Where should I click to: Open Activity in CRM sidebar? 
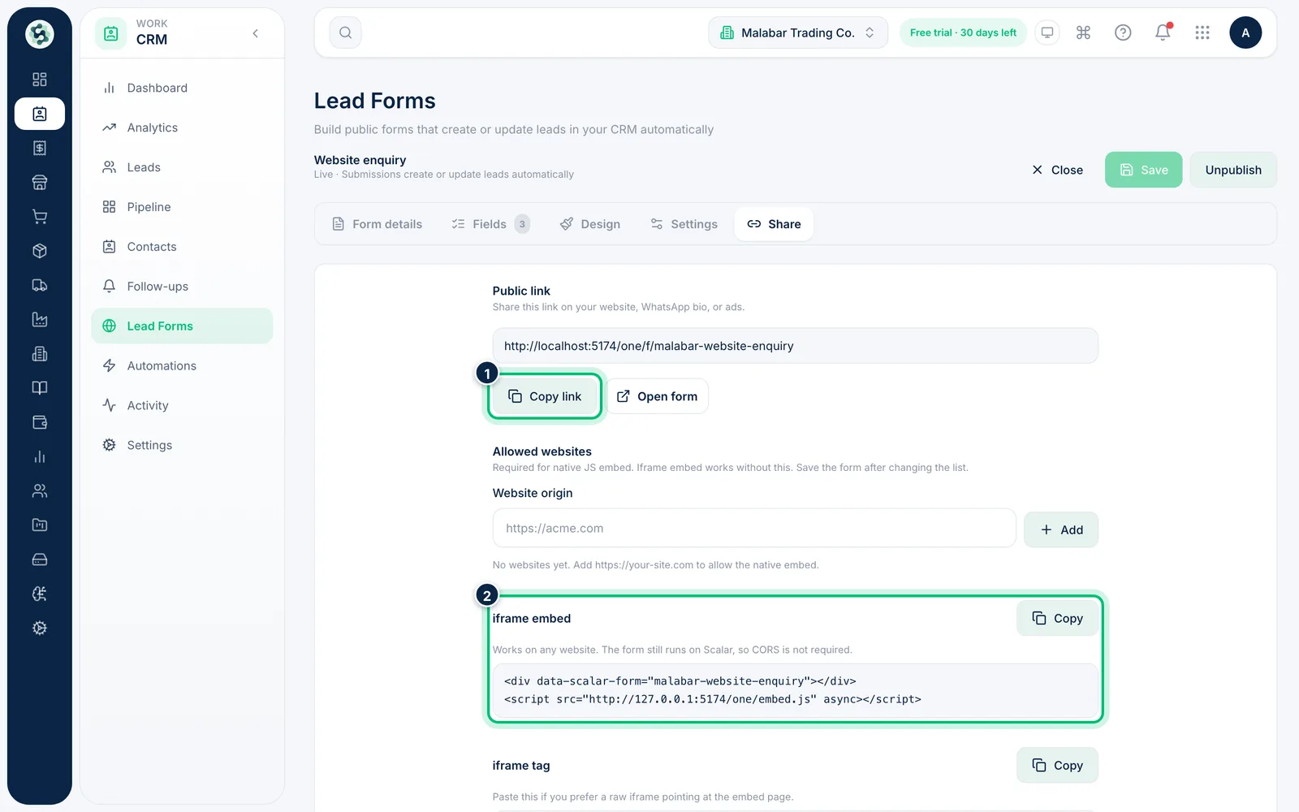pos(182,406)
